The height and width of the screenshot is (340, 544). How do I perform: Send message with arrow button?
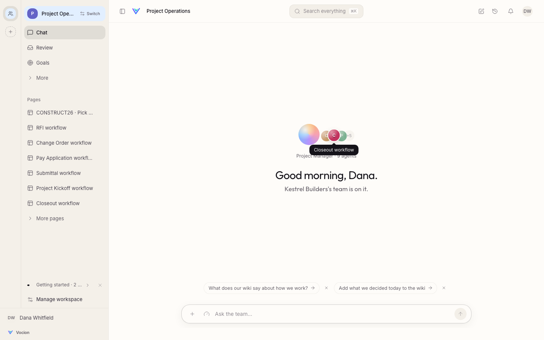[460, 314]
